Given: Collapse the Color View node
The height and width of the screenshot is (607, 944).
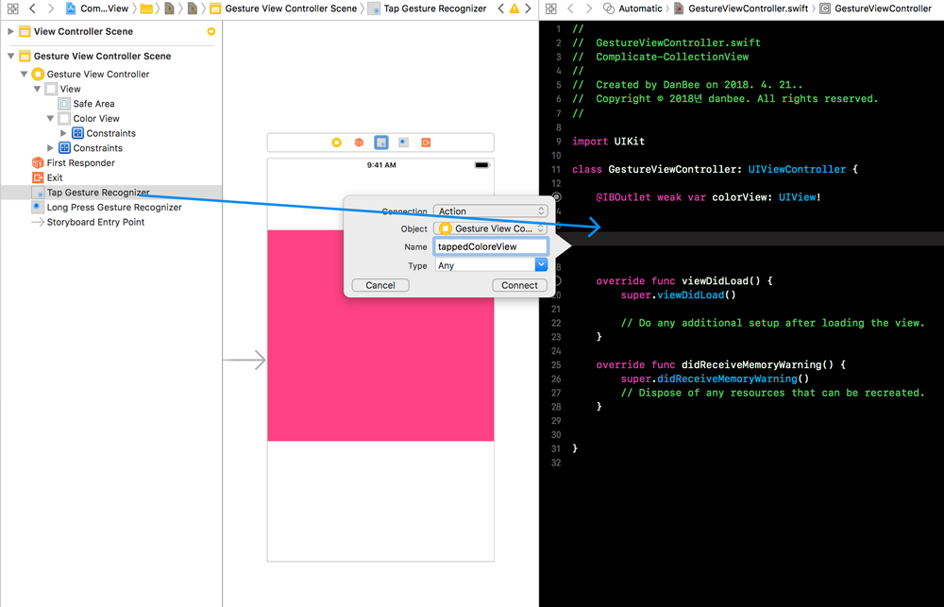Looking at the screenshot, I should tap(50, 119).
